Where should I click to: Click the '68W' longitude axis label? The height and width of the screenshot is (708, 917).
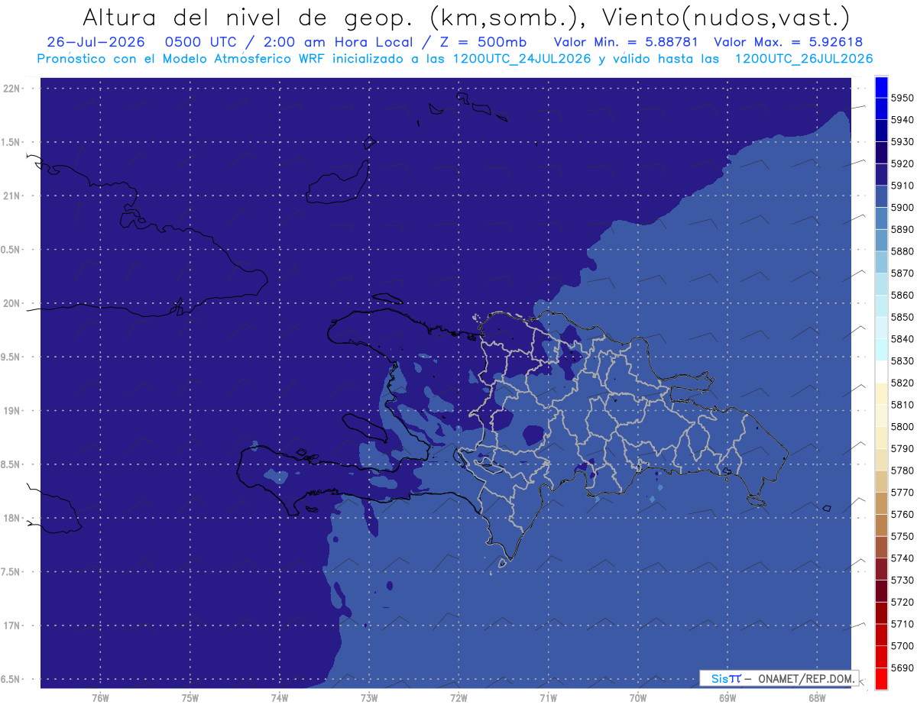(817, 697)
